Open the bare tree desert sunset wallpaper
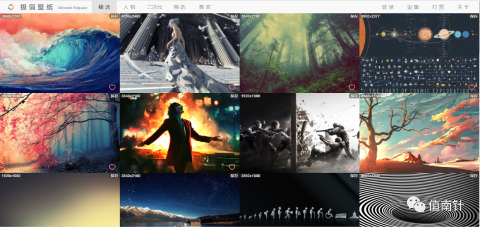This screenshot has height=227, width=480. (420, 133)
